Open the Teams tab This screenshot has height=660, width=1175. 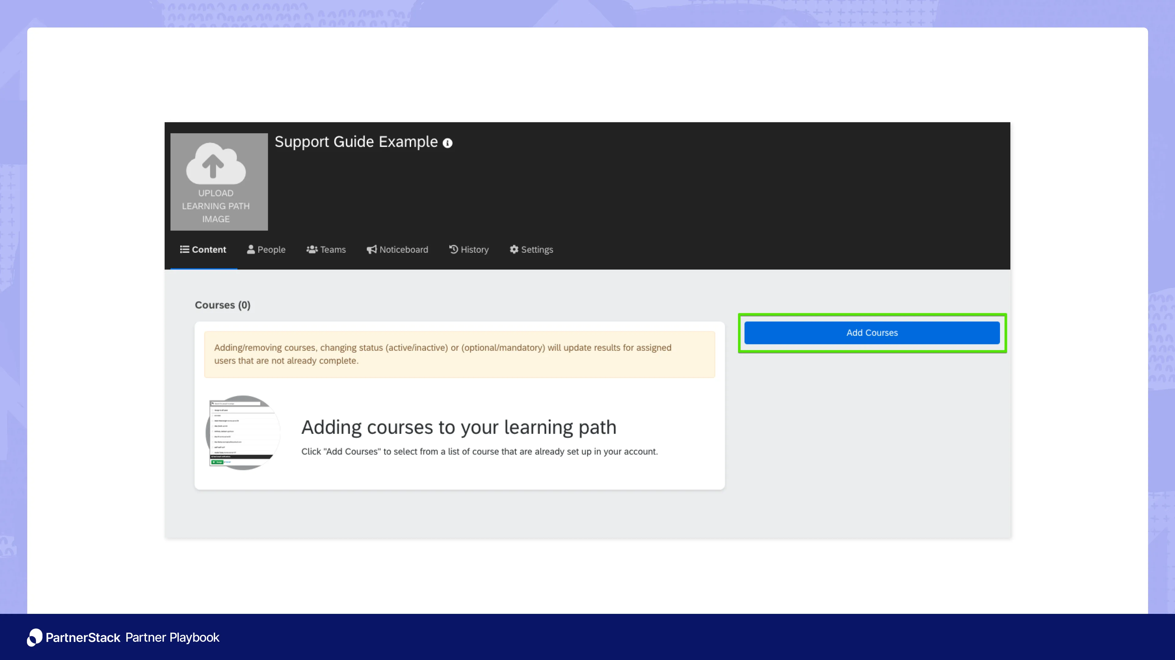[333, 250]
